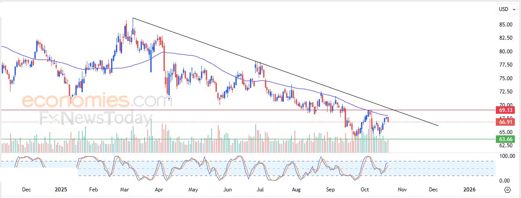Click the 65.00 price axis value
The height and width of the screenshot is (198, 521).
tap(505, 132)
